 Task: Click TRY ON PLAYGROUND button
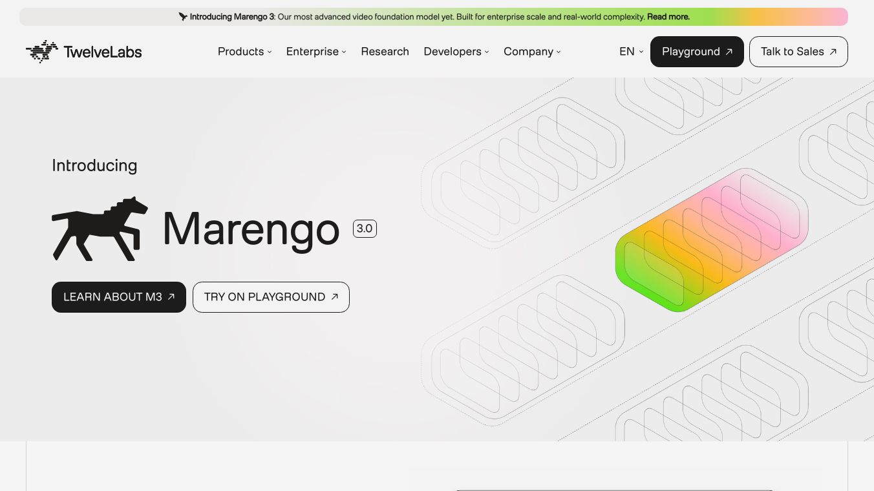click(x=271, y=297)
